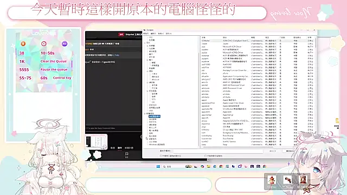Open File Explorer folder icon on taskbar
The image size is (347, 195).
tap(208, 166)
